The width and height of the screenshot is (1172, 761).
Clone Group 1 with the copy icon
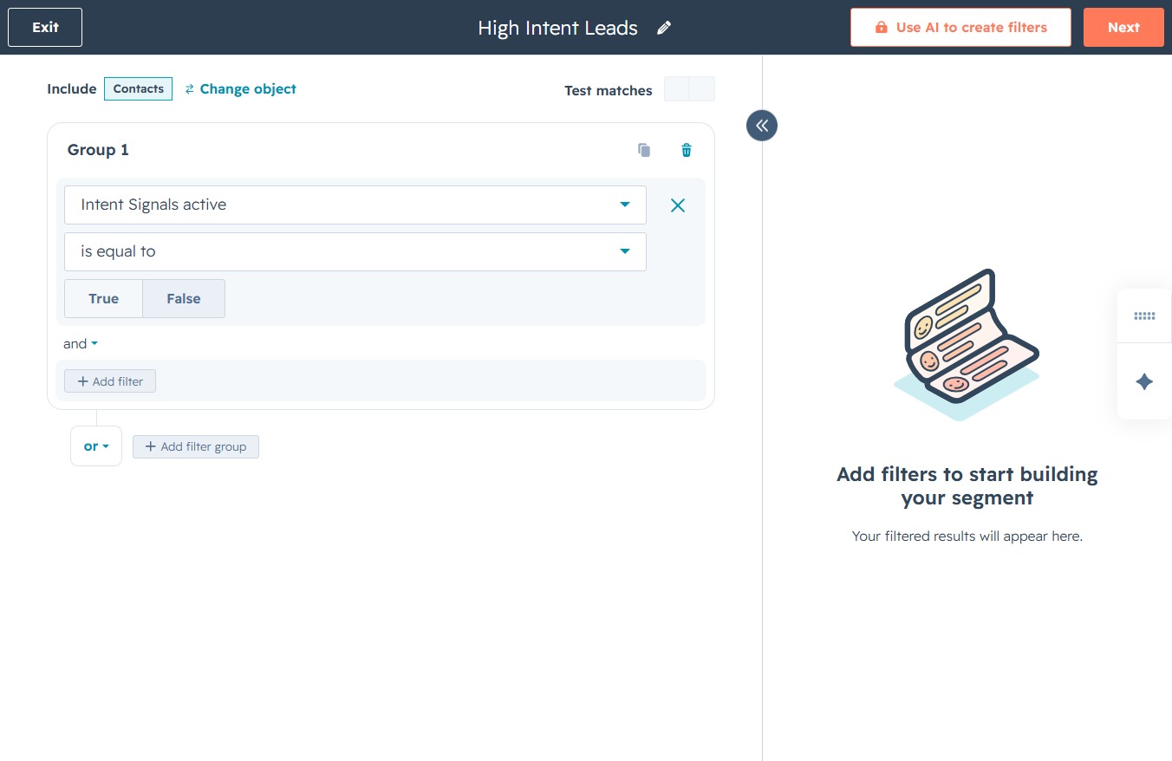pyautogui.click(x=644, y=150)
